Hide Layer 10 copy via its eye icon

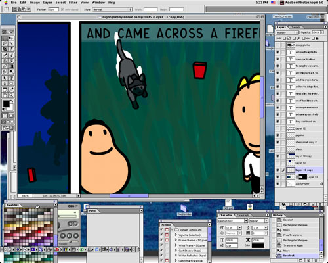(x=277, y=156)
